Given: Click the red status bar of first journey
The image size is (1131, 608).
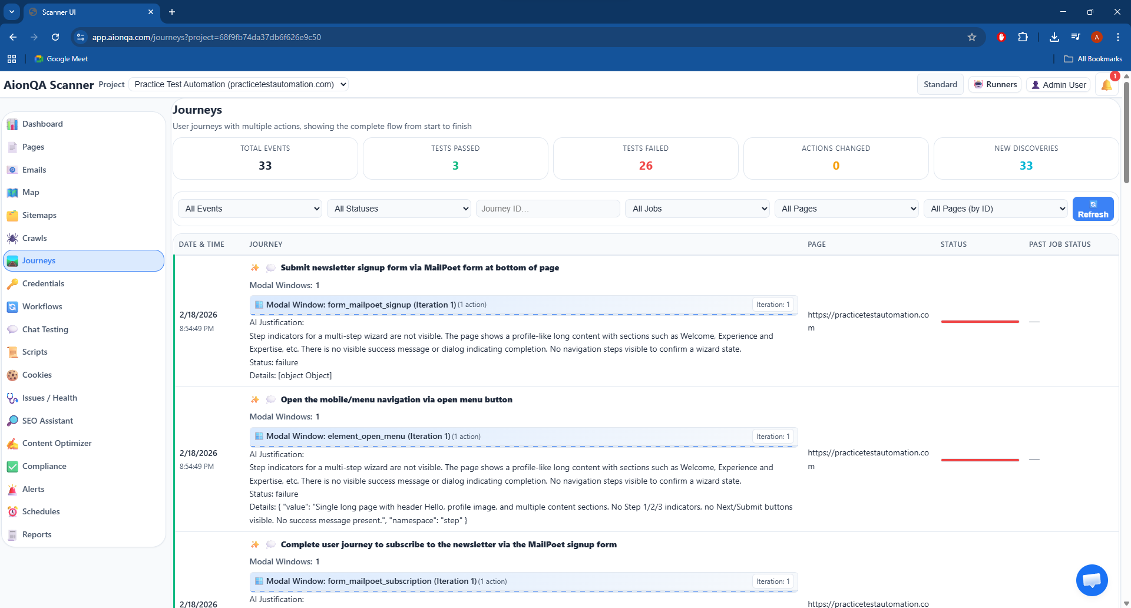Looking at the screenshot, I should pos(980,322).
